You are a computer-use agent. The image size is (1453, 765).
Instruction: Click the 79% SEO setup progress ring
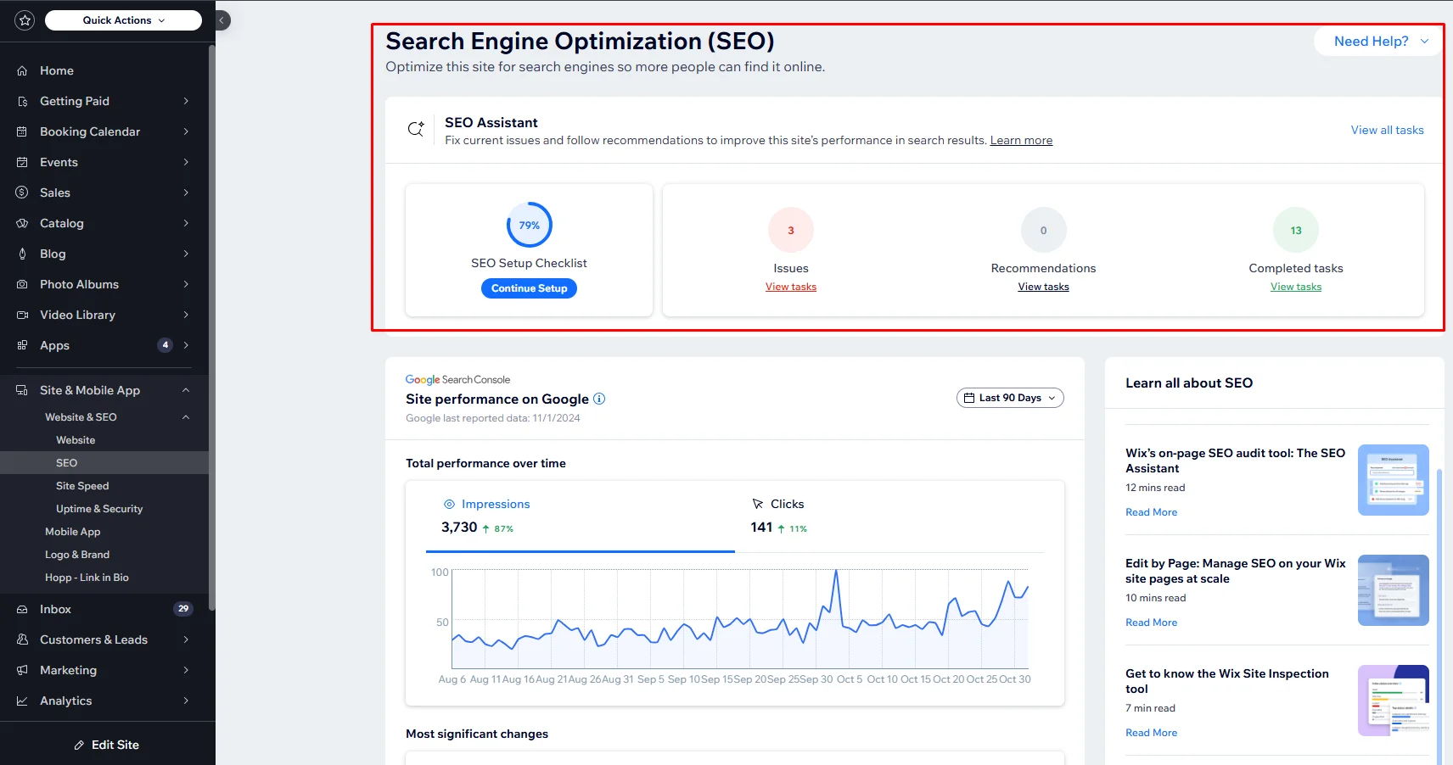[x=528, y=225]
